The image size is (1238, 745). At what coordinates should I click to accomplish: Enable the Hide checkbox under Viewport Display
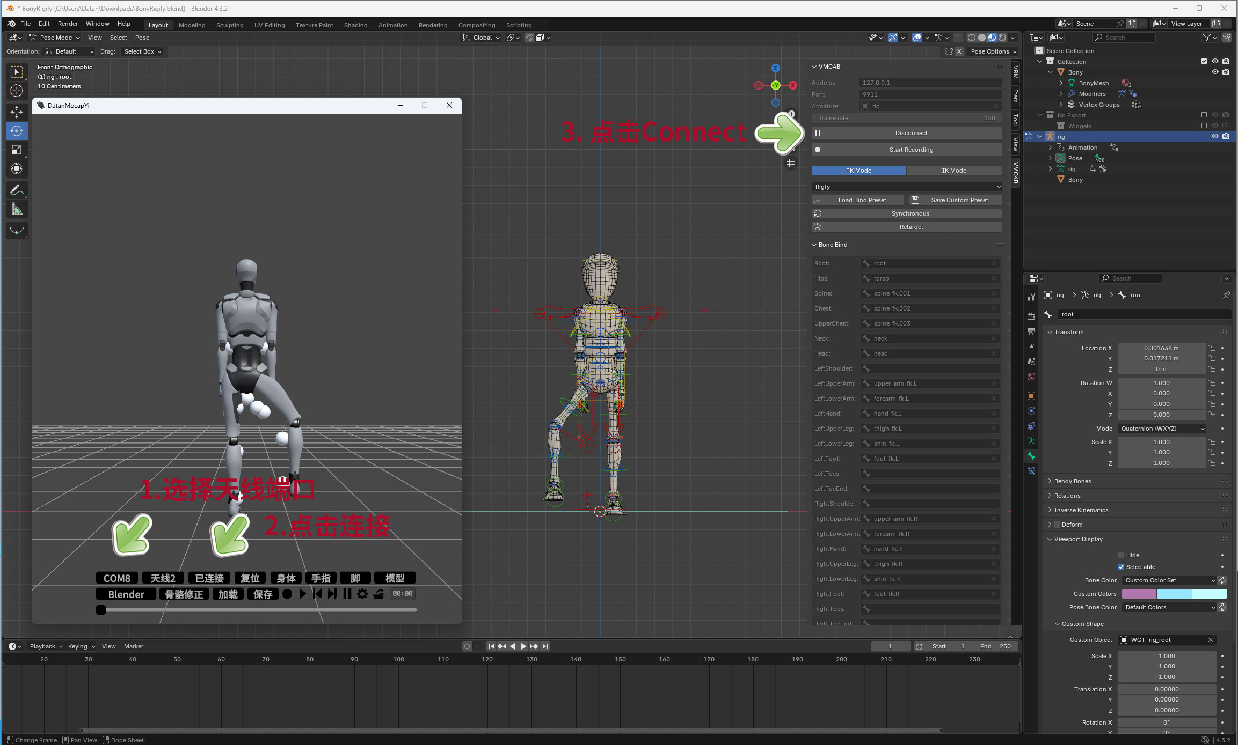pyautogui.click(x=1121, y=555)
